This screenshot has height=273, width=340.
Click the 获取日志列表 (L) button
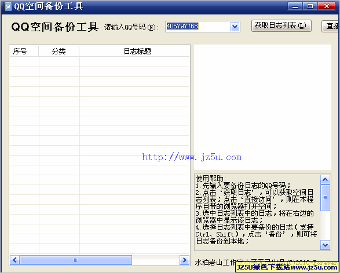click(281, 26)
